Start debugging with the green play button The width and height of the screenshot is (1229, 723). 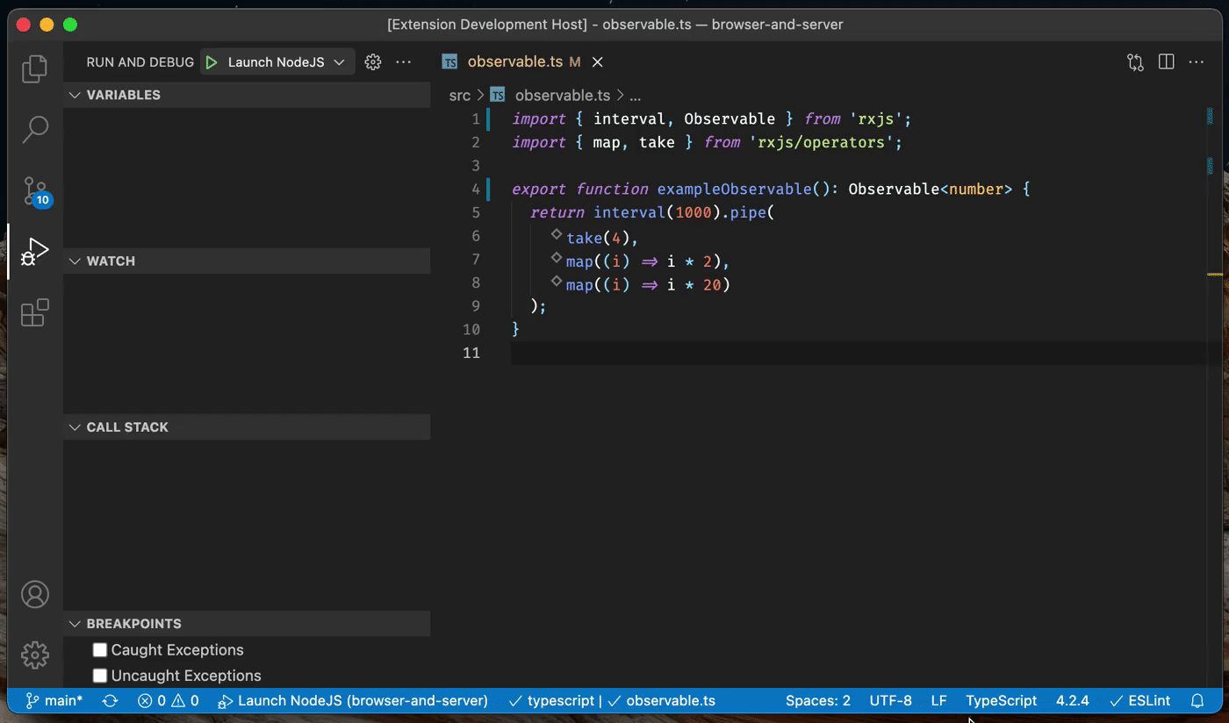point(212,62)
